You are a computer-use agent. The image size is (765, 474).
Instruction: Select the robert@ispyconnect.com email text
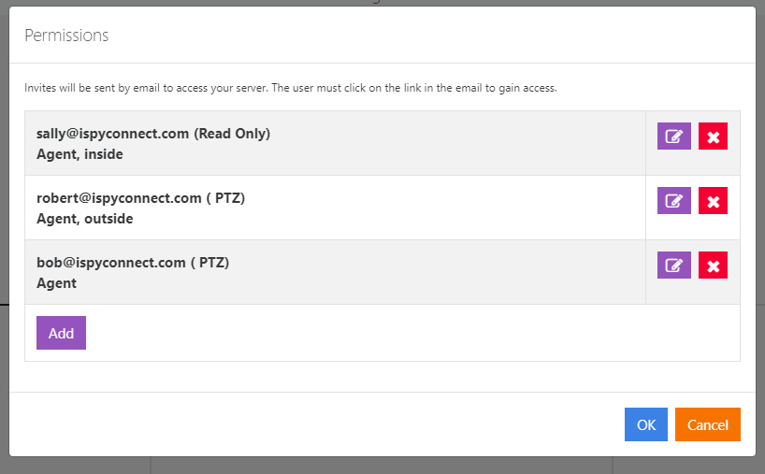[x=119, y=198]
